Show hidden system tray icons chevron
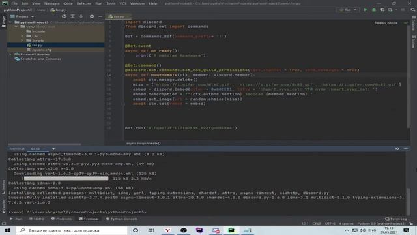Screen dimensions: 417x235 coord(347,230)
